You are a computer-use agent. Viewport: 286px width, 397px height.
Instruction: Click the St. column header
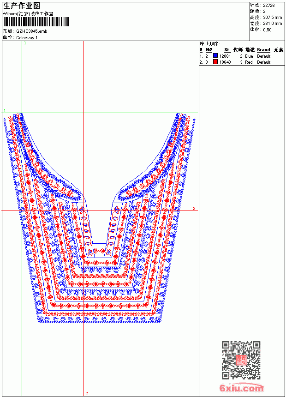tap(227, 50)
